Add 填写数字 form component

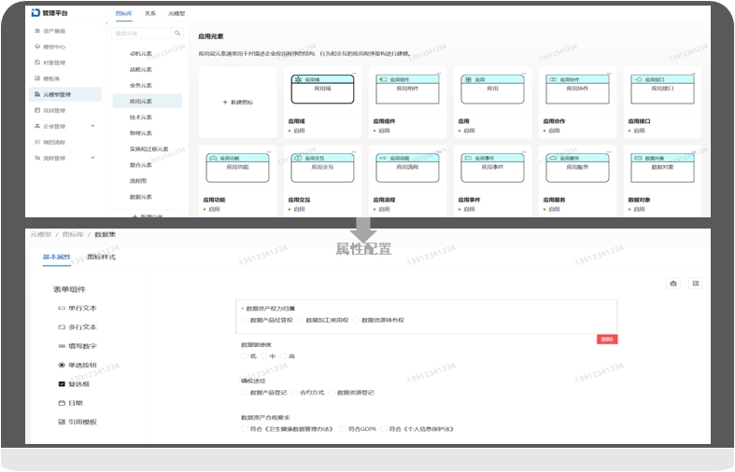[x=77, y=346]
